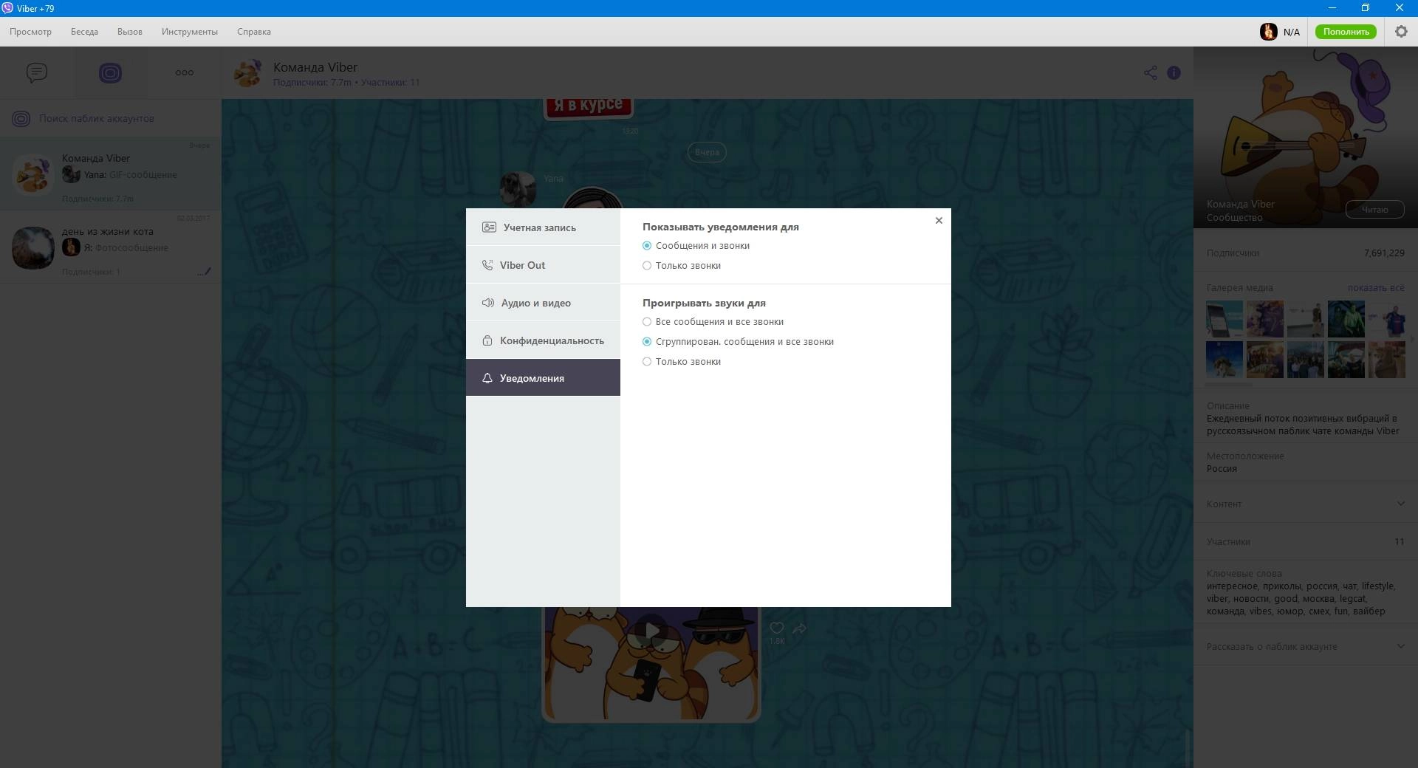Image resolution: width=1418 pixels, height=768 pixels.
Task: Open the Viber Out settings tab
Action: pyautogui.click(x=543, y=265)
